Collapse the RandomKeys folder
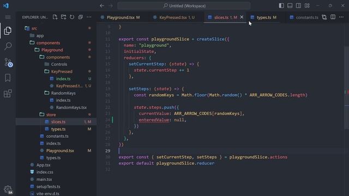This screenshot has width=349, height=196. pos(63,93)
